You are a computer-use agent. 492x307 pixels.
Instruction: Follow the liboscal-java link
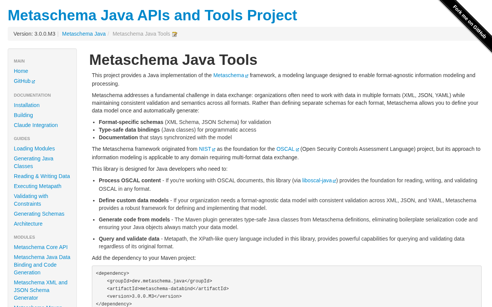point(317,180)
